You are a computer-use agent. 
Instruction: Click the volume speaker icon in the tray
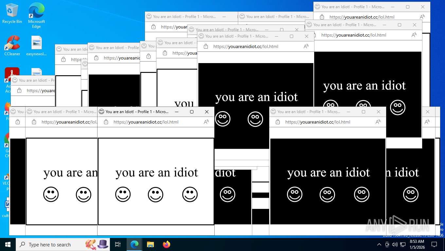click(395, 244)
